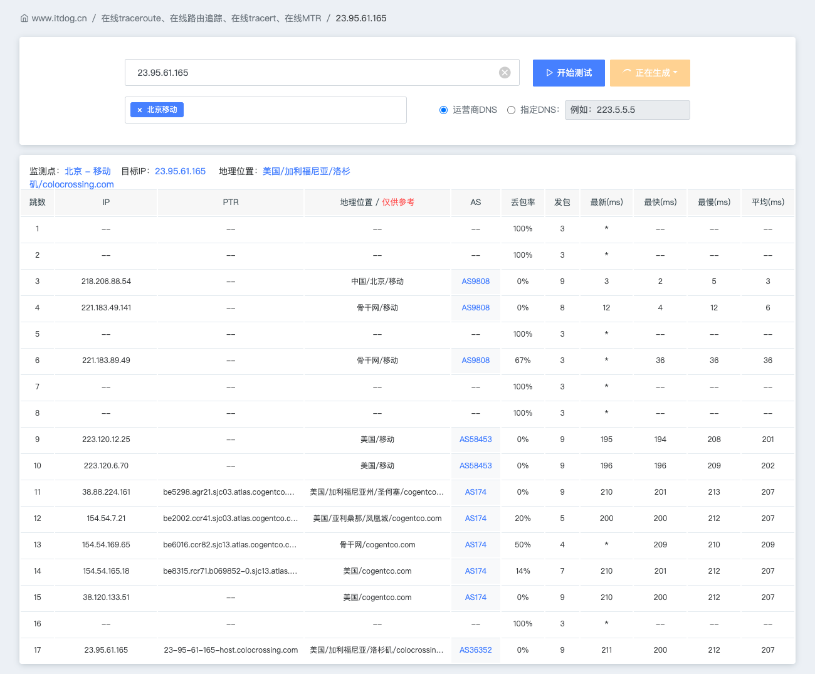Viewport: 815px width, 674px height.
Task: Start the trace with 开始测试 button
Action: point(569,73)
